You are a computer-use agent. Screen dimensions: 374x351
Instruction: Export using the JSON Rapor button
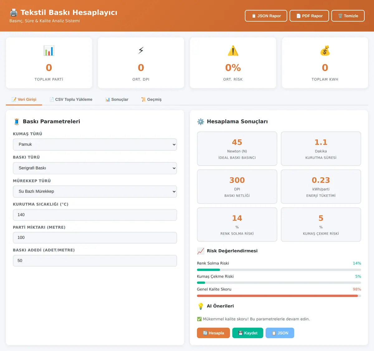[x=266, y=16]
